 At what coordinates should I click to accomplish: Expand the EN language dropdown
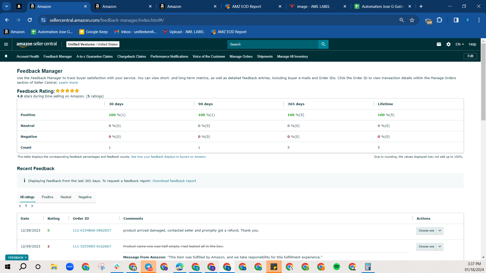(x=460, y=44)
